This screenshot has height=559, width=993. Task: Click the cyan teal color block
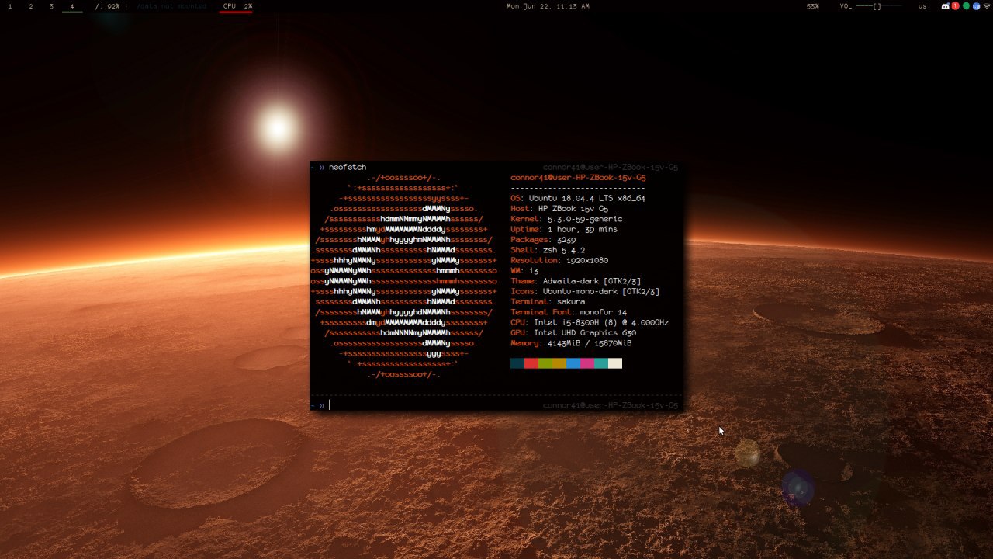[601, 363]
